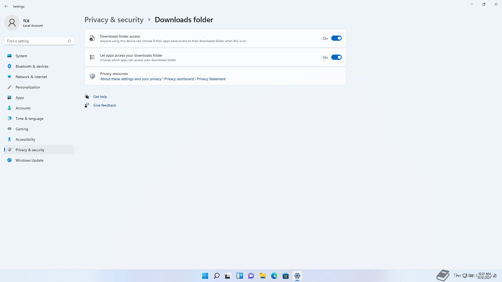Click the search magnifier in Find a setting
The image size is (502, 282).
tap(69, 41)
